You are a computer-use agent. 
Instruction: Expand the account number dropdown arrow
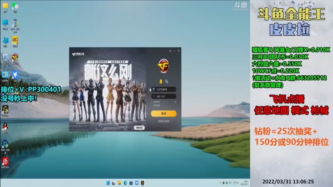tap(174, 89)
